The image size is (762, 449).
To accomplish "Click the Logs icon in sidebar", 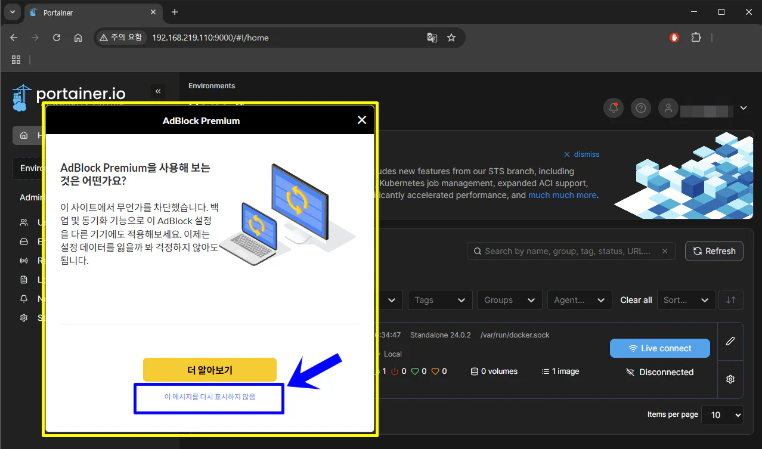I will point(24,280).
